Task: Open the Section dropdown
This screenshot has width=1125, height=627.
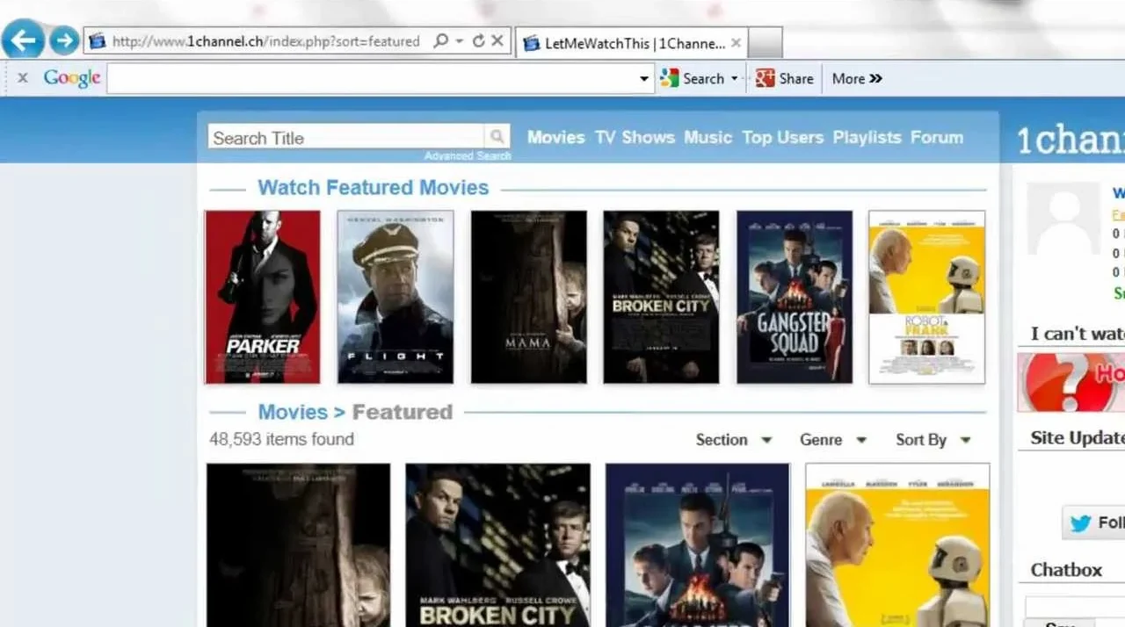Action: (733, 439)
